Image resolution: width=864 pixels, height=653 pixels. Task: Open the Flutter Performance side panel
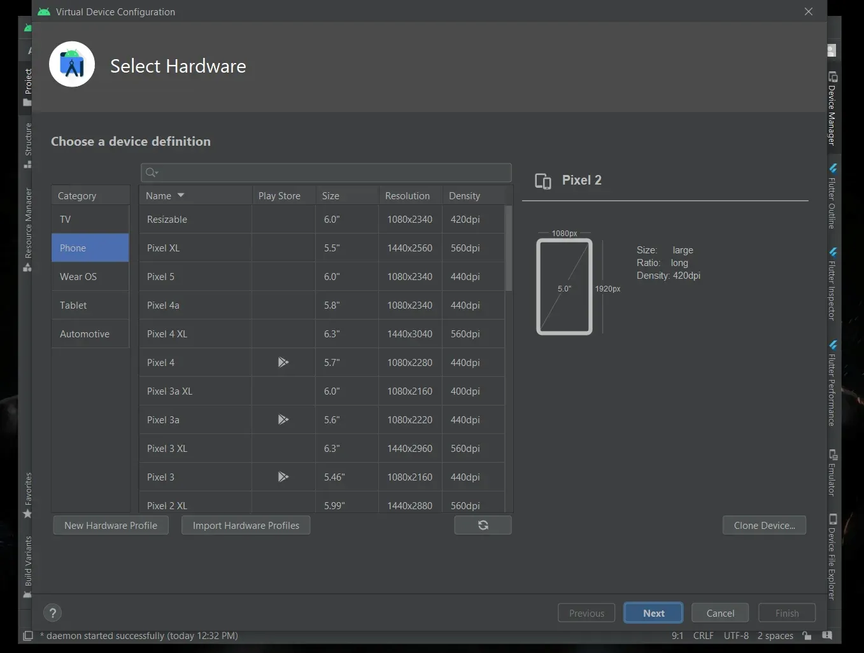click(x=832, y=384)
